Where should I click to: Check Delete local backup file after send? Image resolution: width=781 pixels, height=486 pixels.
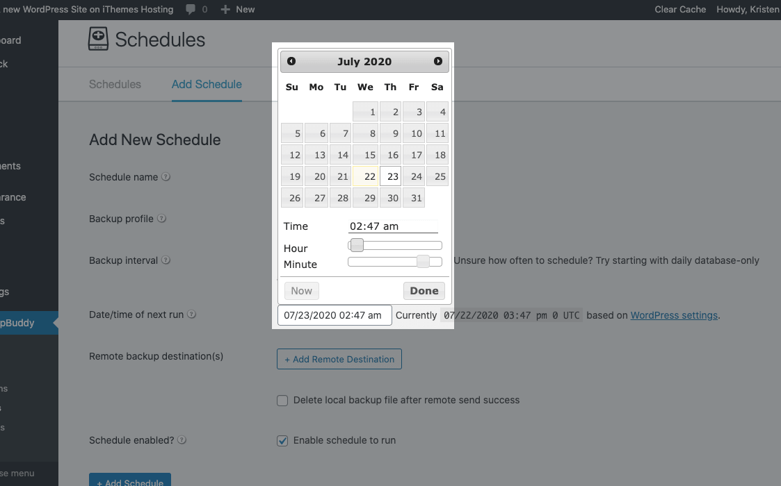point(282,401)
